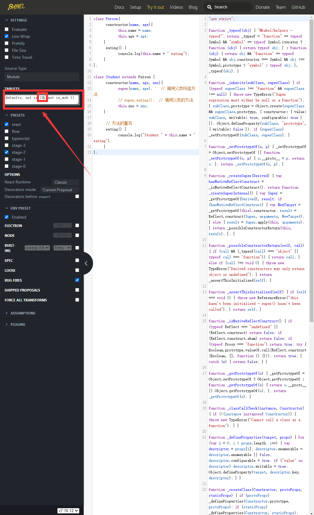This screenshot has height=515, width=314.
Task: Disable the Bug Fixes checkbox
Action: 77,280
